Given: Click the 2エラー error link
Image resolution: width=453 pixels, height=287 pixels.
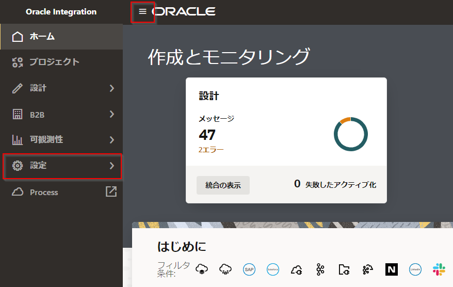Looking at the screenshot, I should [211, 150].
